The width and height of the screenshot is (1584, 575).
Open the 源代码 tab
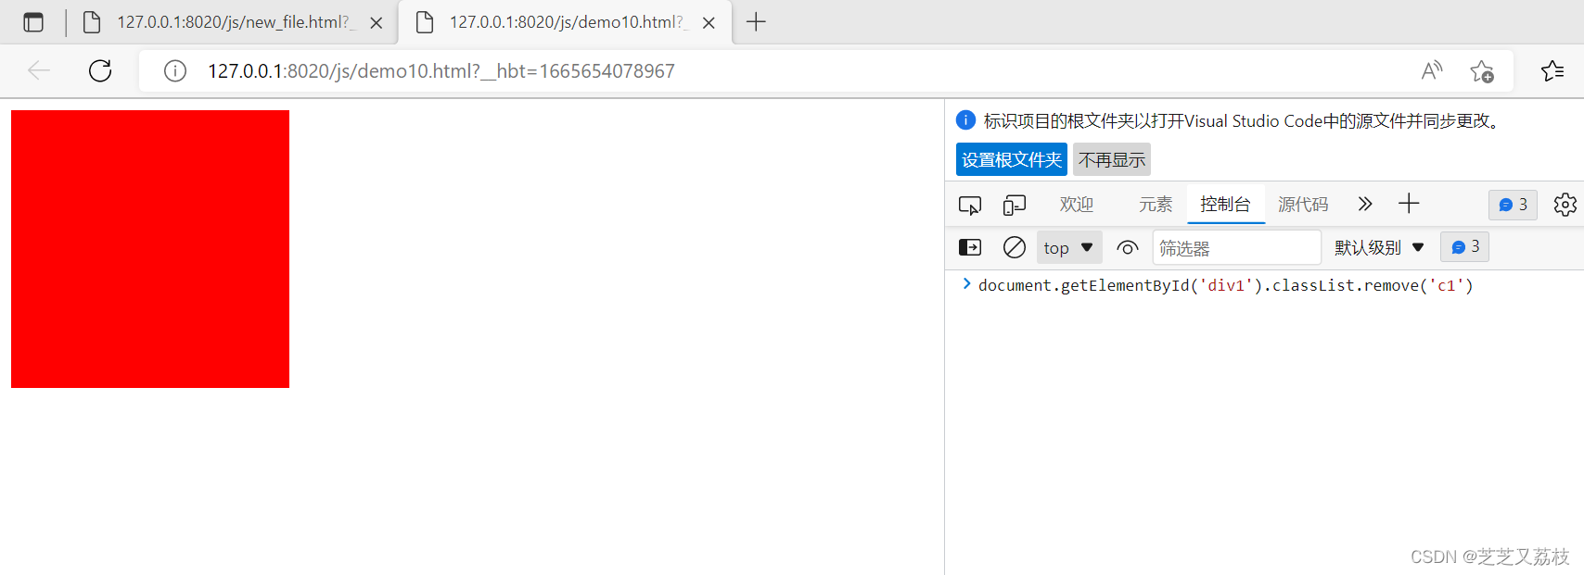tap(1303, 205)
